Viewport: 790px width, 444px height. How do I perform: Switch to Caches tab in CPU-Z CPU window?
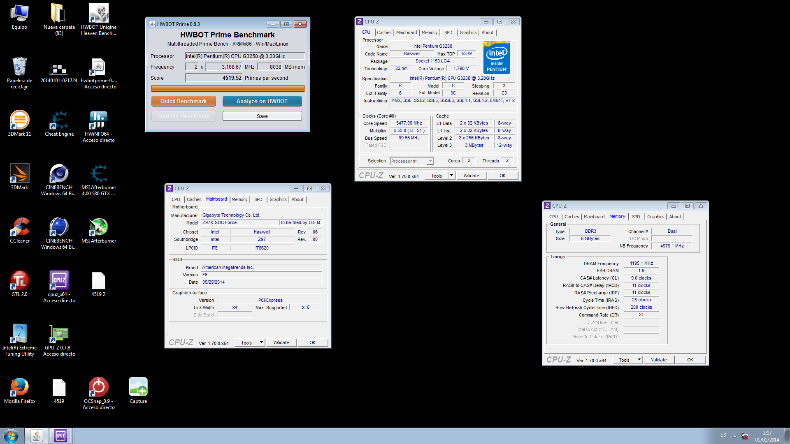pyautogui.click(x=384, y=32)
